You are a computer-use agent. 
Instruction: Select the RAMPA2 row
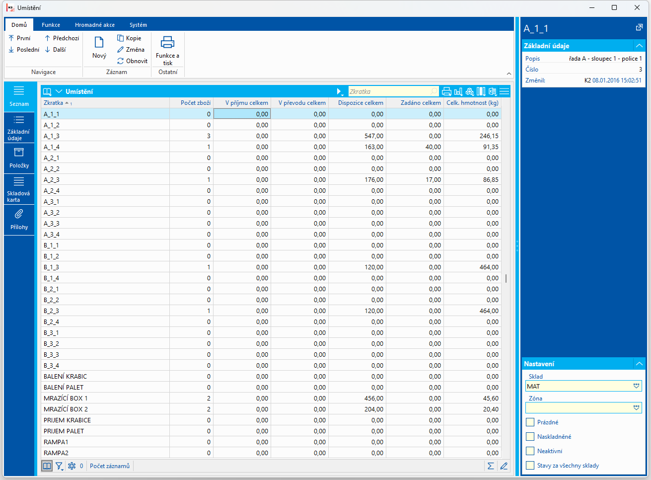click(271, 453)
